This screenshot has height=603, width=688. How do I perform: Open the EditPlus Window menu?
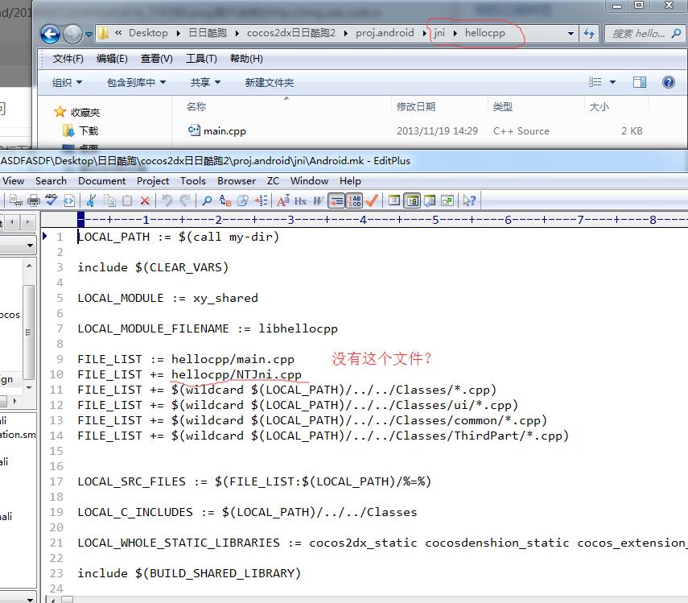(x=309, y=181)
